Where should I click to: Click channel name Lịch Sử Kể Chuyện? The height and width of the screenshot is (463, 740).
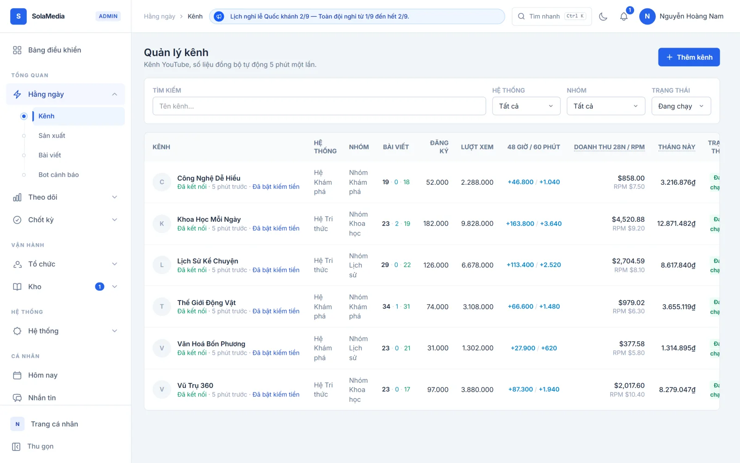(208, 261)
